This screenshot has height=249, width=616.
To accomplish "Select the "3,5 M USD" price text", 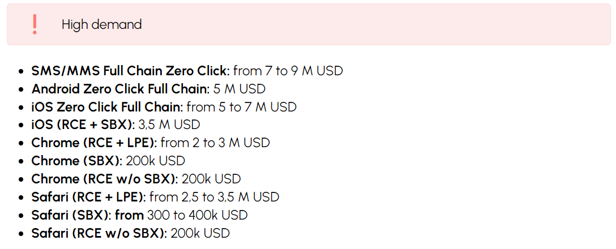I will click(x=169, y=124).
